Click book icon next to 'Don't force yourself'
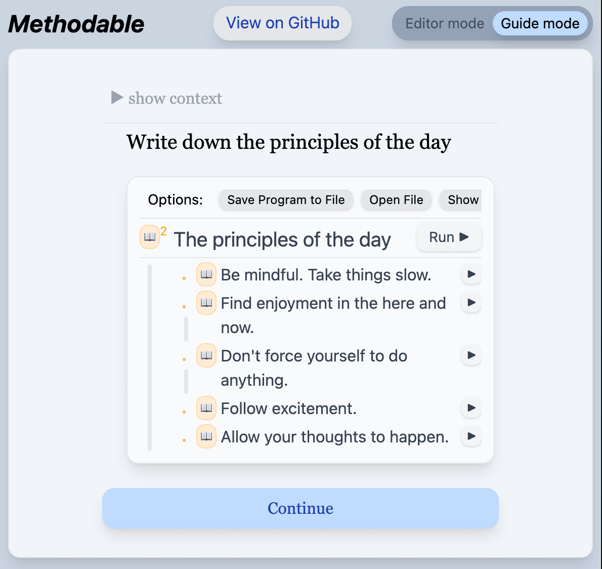The width and height of the screenshot is (602, 569). [206, 355]
